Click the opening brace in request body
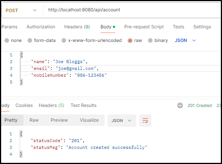This screenshot has width=222, height=164. (x=22, y=55)
